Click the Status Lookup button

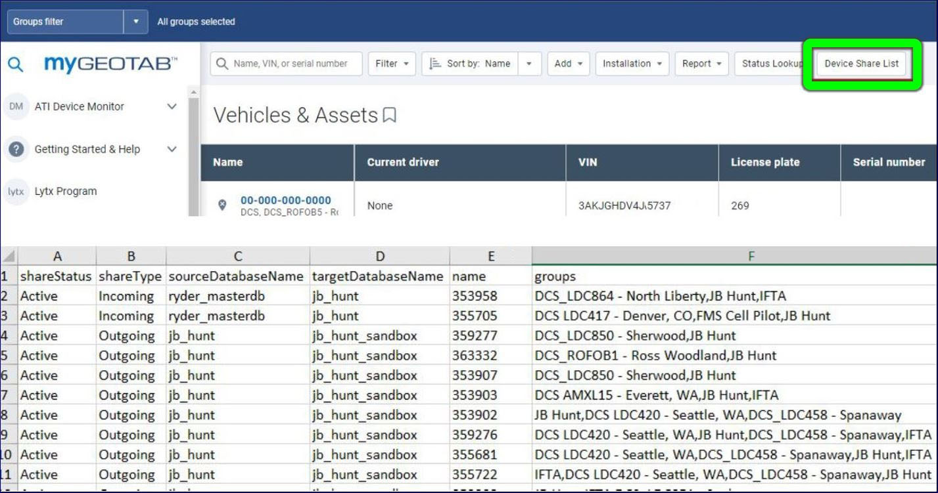[770, 64]
